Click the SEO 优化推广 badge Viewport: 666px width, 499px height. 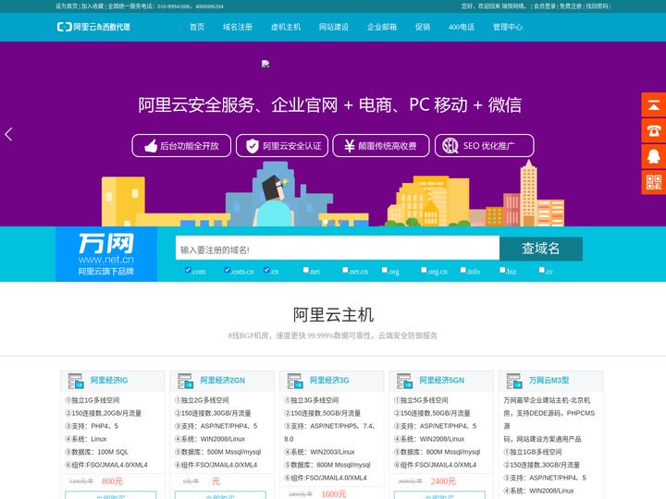[x=484, y=146]
